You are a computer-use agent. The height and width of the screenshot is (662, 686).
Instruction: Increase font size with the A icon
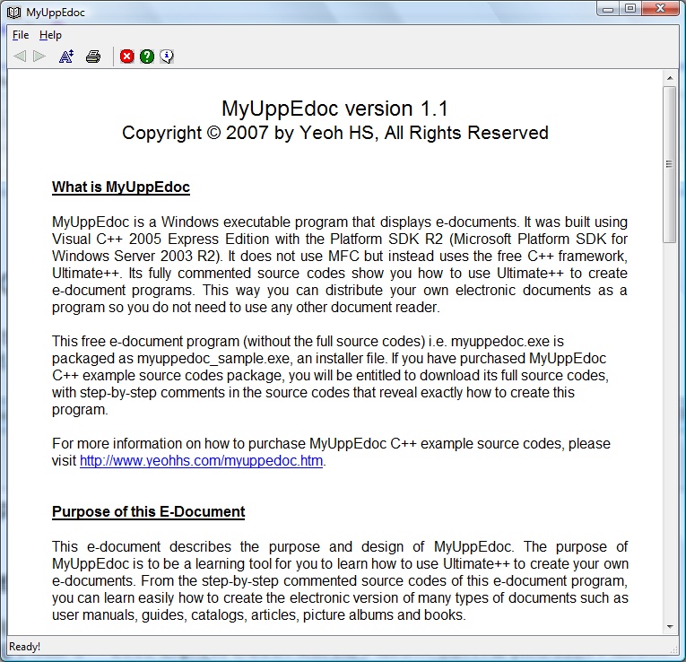click(66, 56)
